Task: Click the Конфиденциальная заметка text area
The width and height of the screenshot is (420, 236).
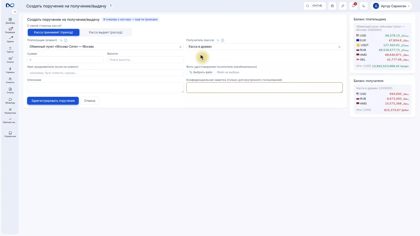Action: pyautogui.click(x=264, y=88)
